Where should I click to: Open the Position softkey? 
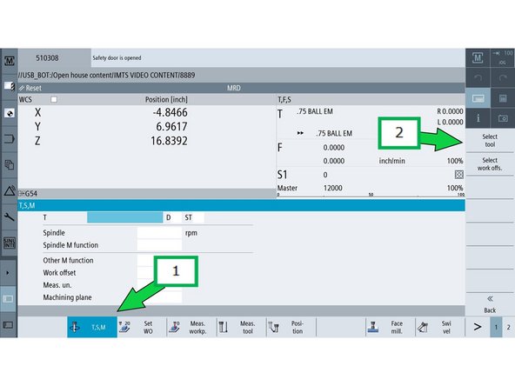click(291, 327)
